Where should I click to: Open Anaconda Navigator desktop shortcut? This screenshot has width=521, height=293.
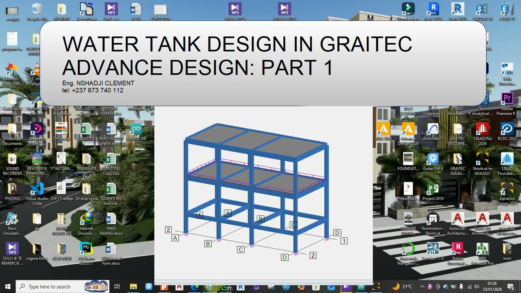click(x=408, y=254)
